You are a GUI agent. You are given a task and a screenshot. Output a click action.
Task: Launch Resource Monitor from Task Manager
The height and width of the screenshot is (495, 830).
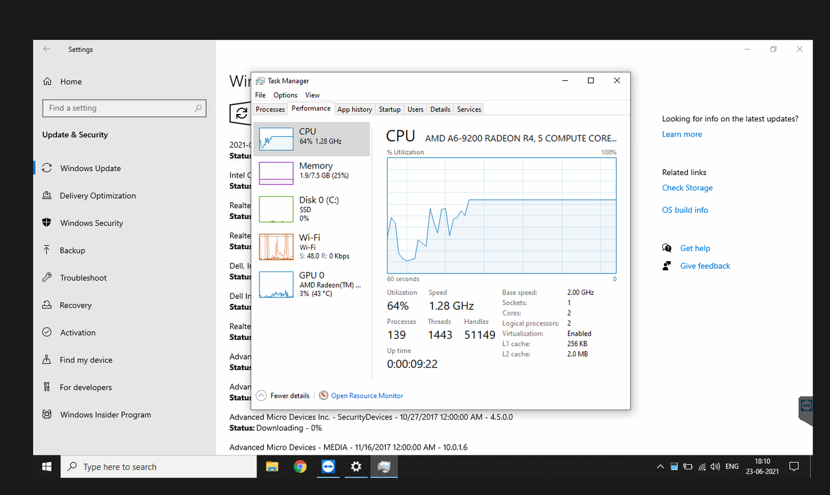(367, 395)
